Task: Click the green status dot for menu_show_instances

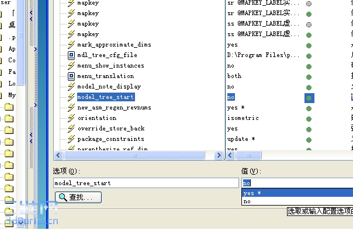Action: 309,66
